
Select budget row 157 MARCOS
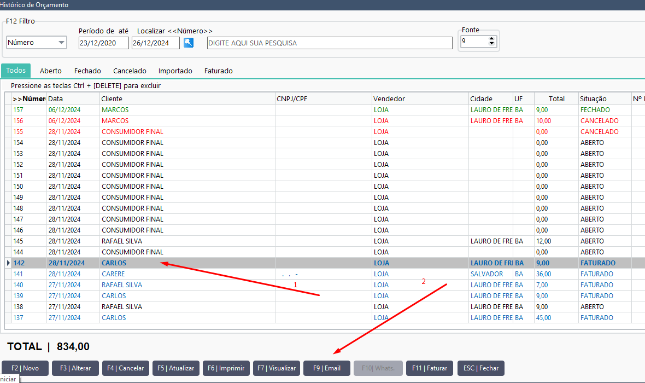pyautogui.click(x=325, y=110)
